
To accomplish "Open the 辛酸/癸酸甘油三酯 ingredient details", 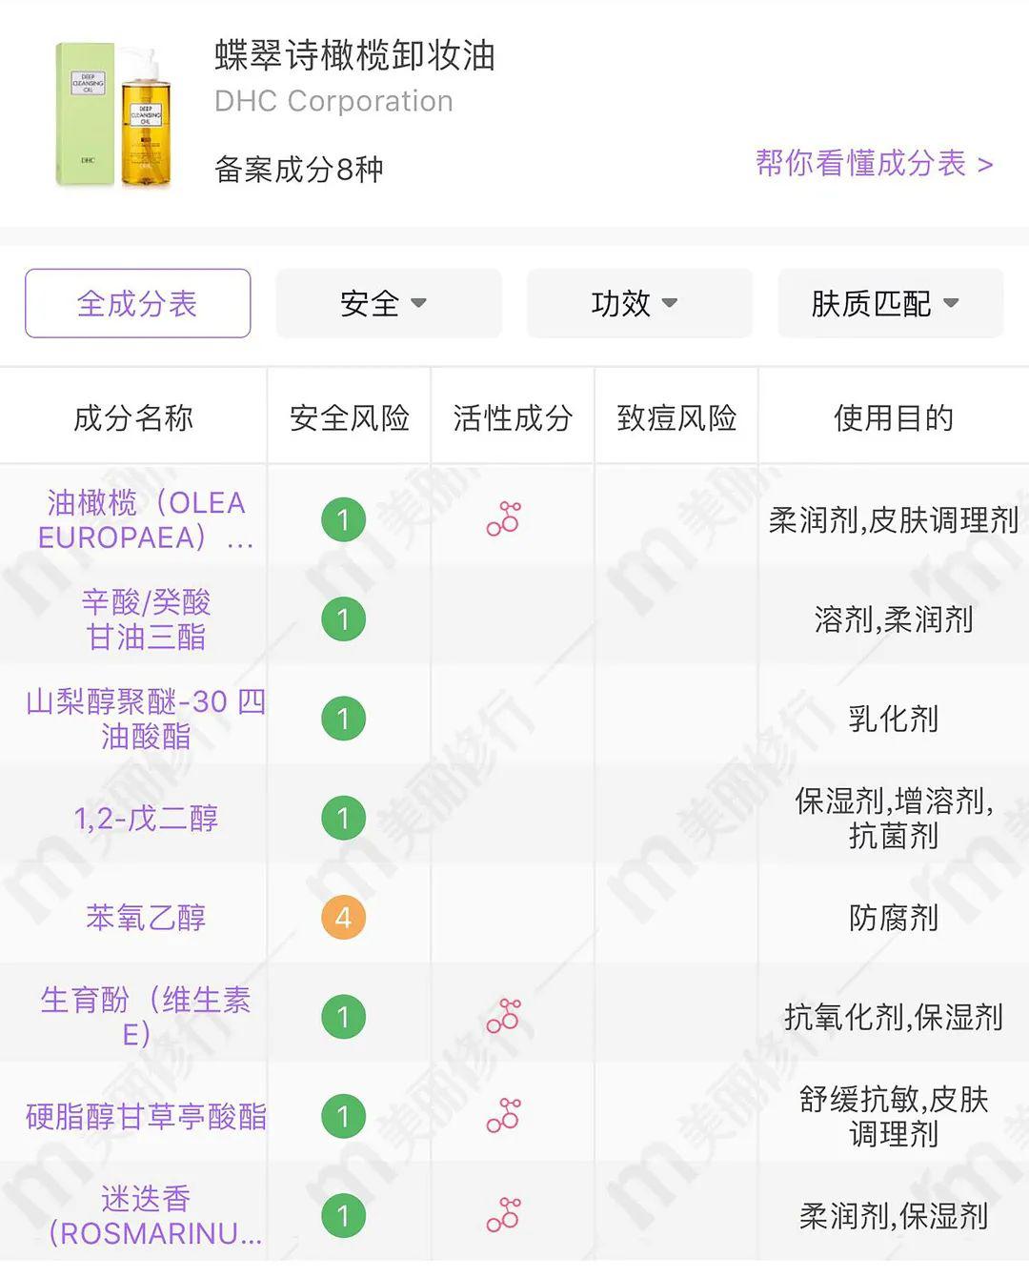I will click(146, 619).
